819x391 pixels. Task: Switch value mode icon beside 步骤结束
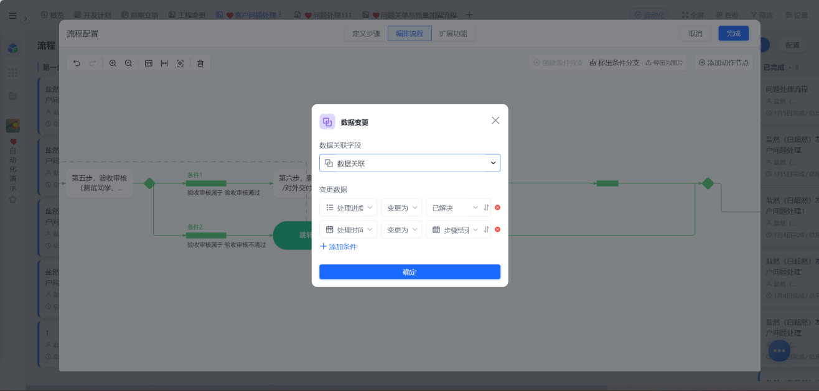click(x=486, y=229)
